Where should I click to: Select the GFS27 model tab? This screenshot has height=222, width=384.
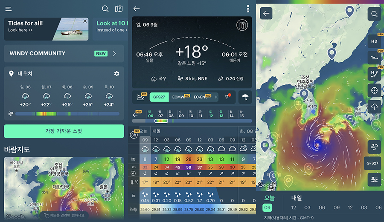[x=159, y=97]
